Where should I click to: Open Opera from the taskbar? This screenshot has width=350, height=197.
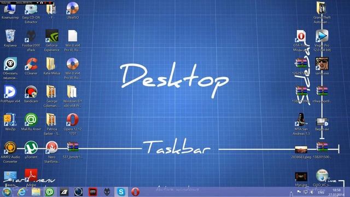tap(135, 192)
